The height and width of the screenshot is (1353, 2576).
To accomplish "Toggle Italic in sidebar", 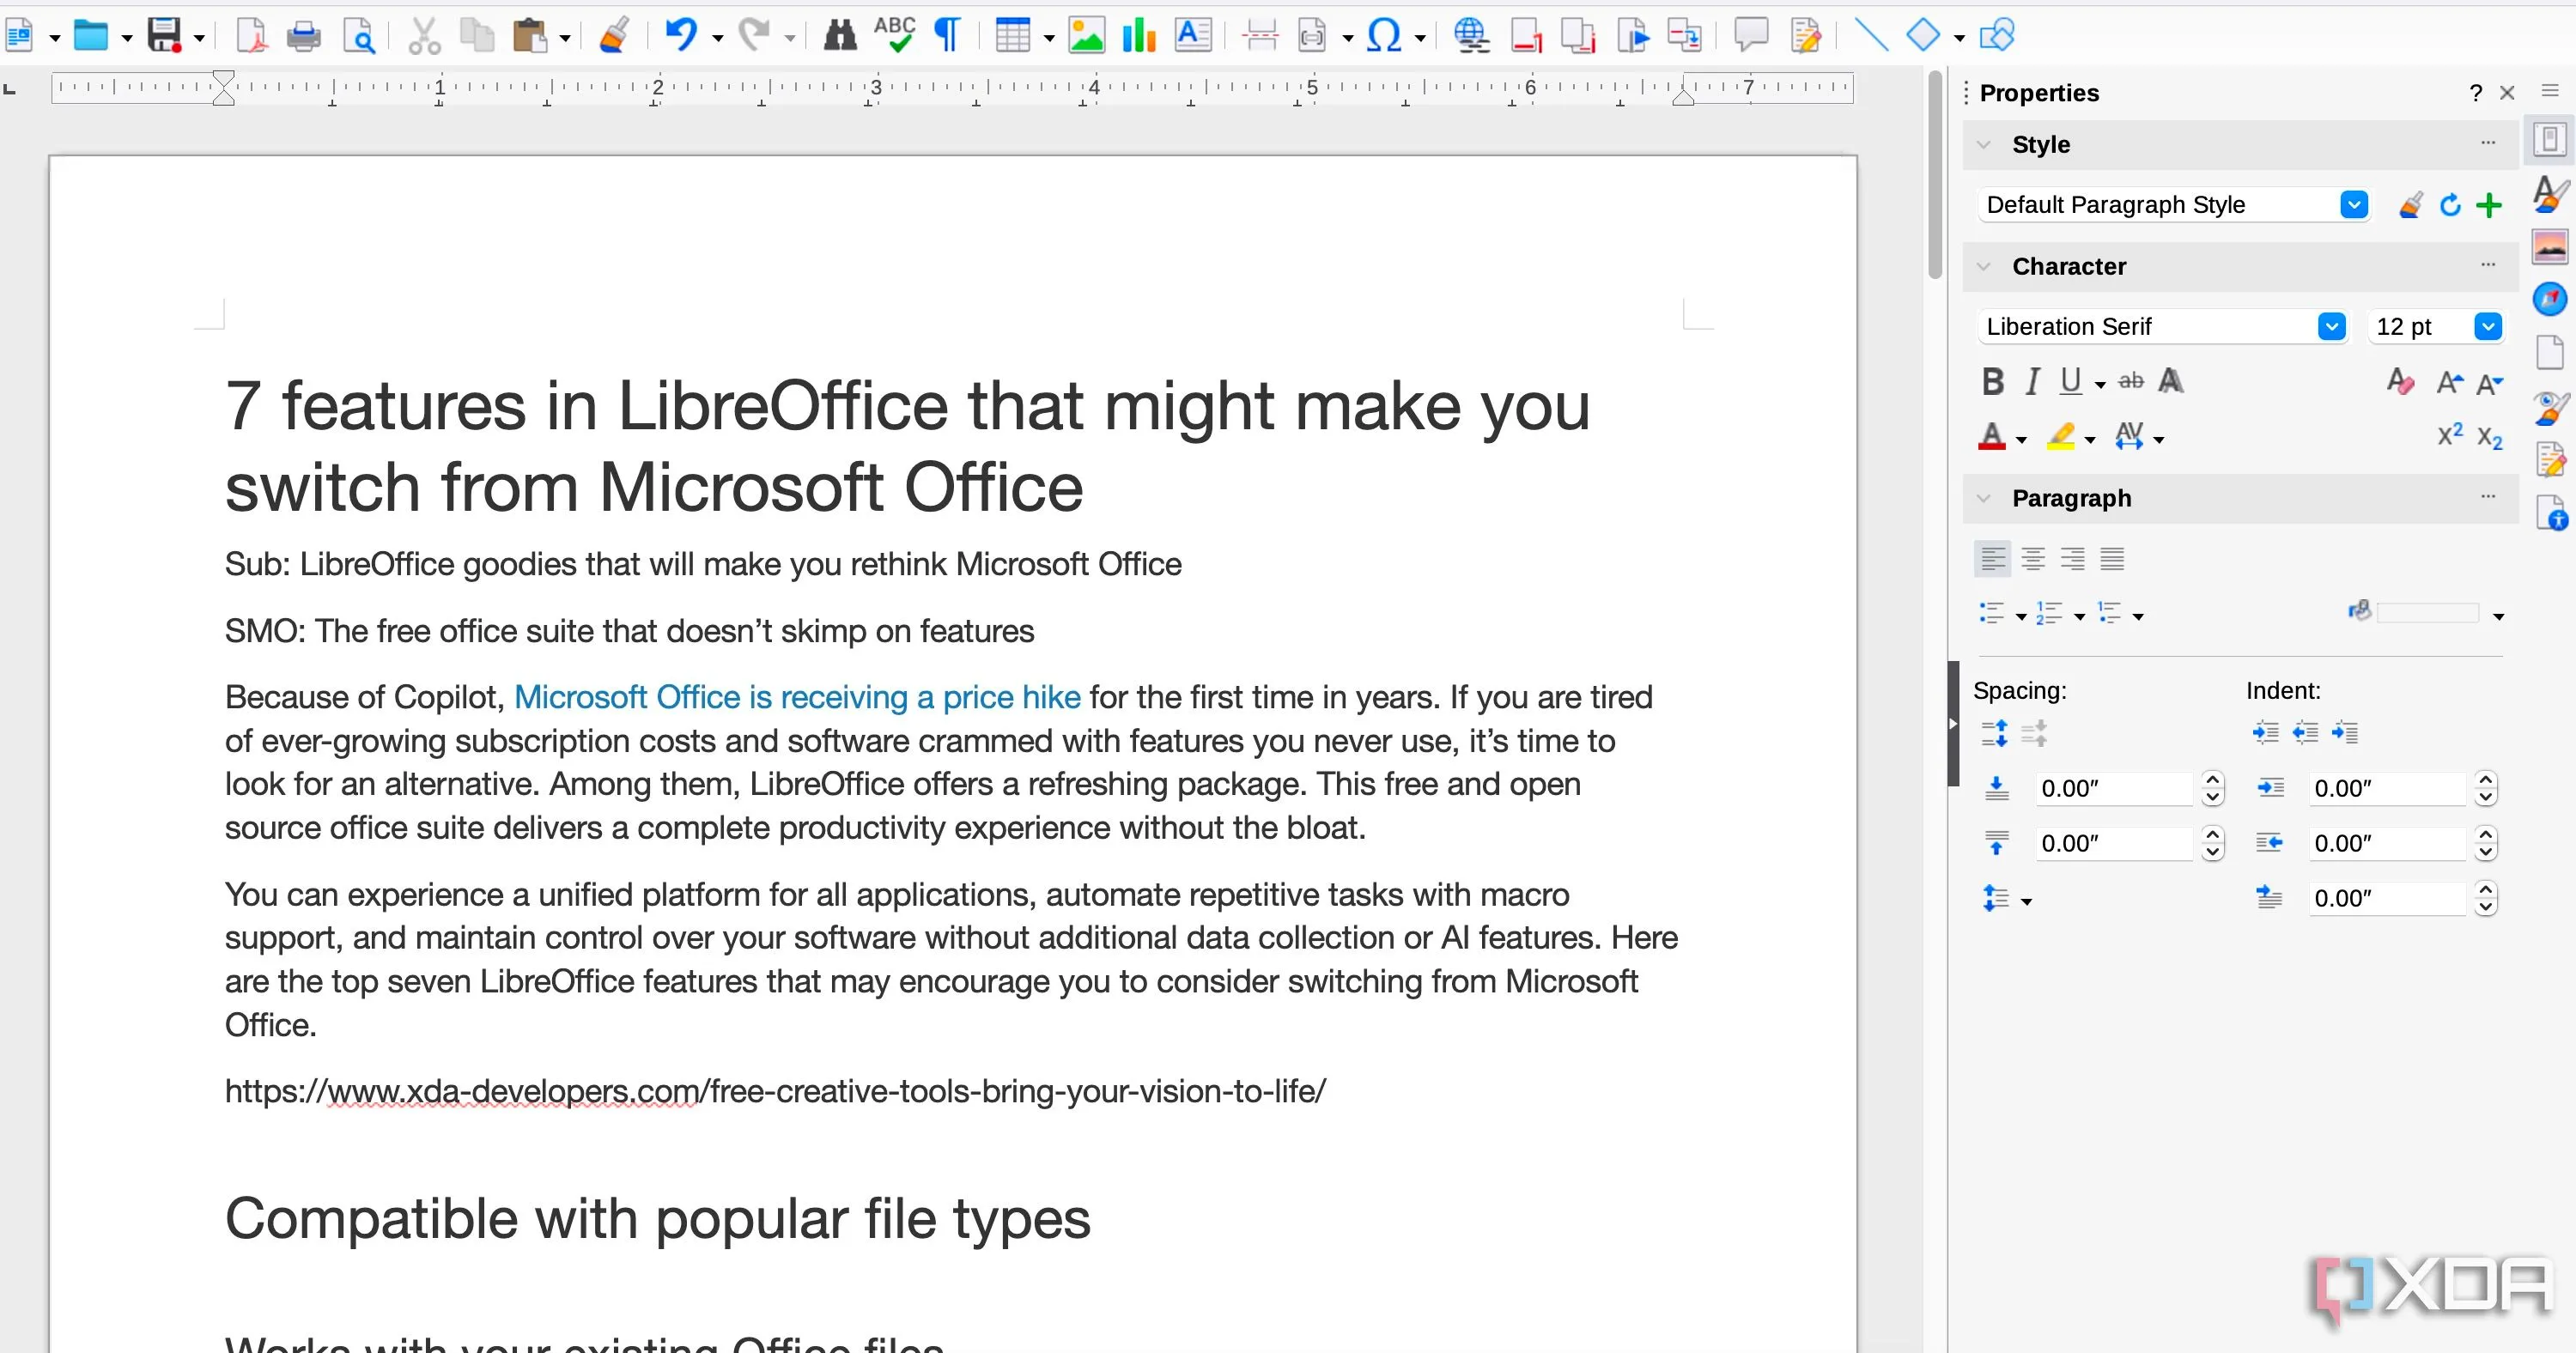I will (2032, 381).
